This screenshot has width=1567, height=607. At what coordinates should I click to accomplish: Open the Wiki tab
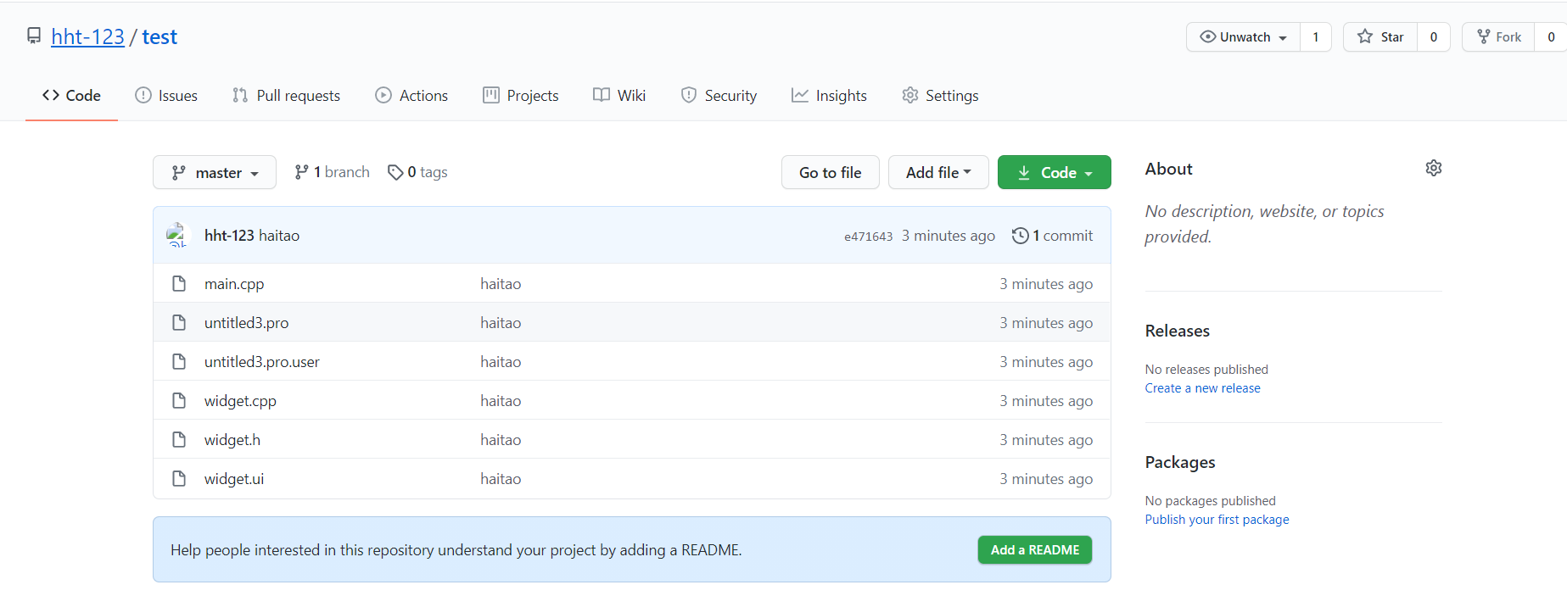[619, 95]
